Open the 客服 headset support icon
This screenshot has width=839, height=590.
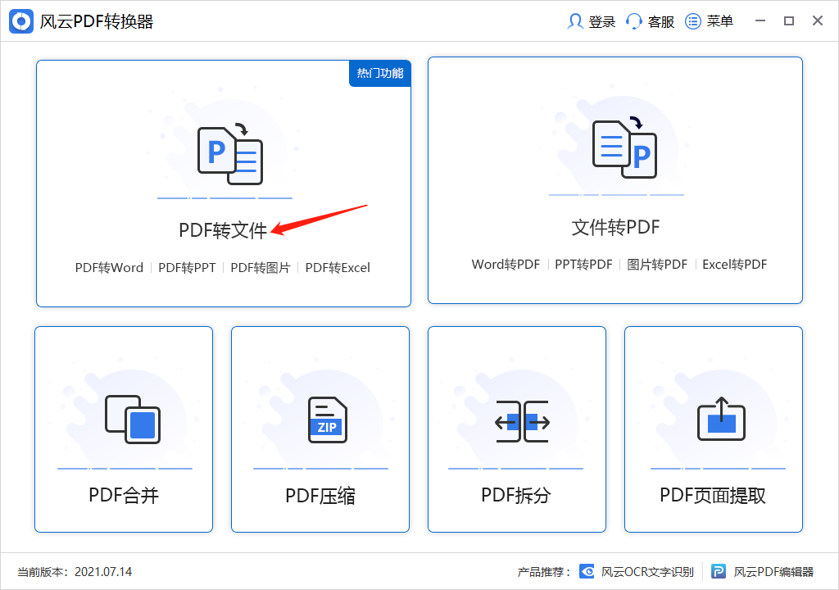[633, 21]
